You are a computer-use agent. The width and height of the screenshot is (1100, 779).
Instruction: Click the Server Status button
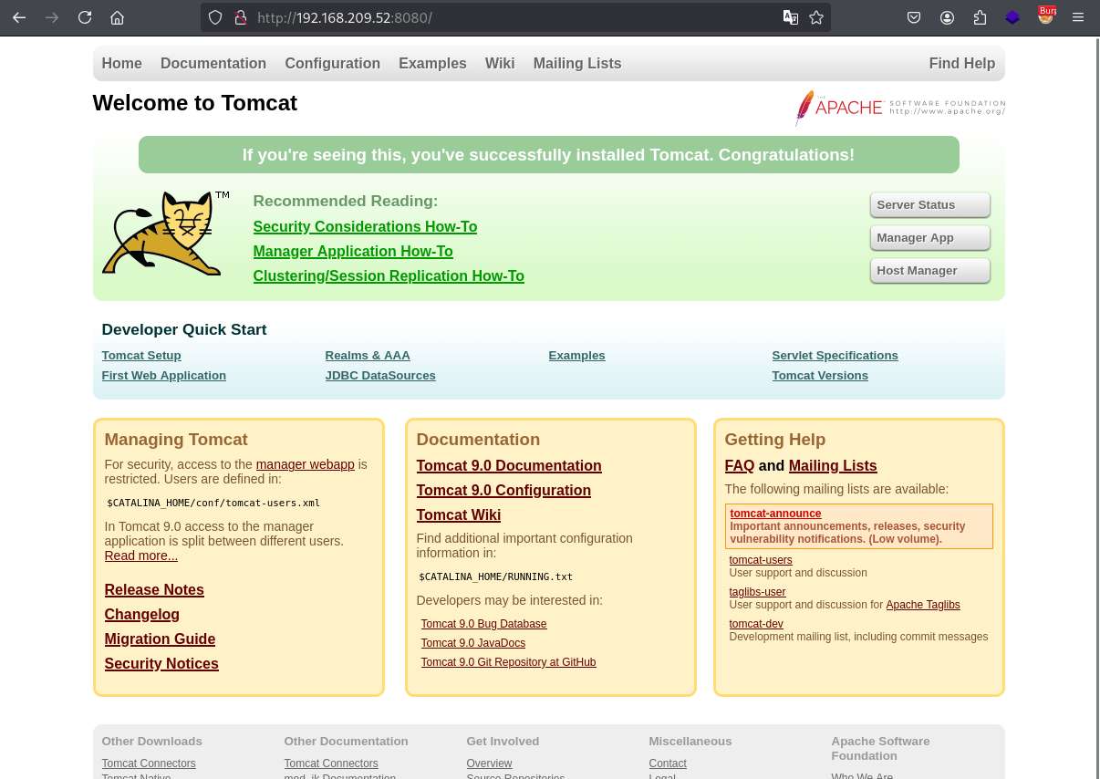(x=930, y=205)
